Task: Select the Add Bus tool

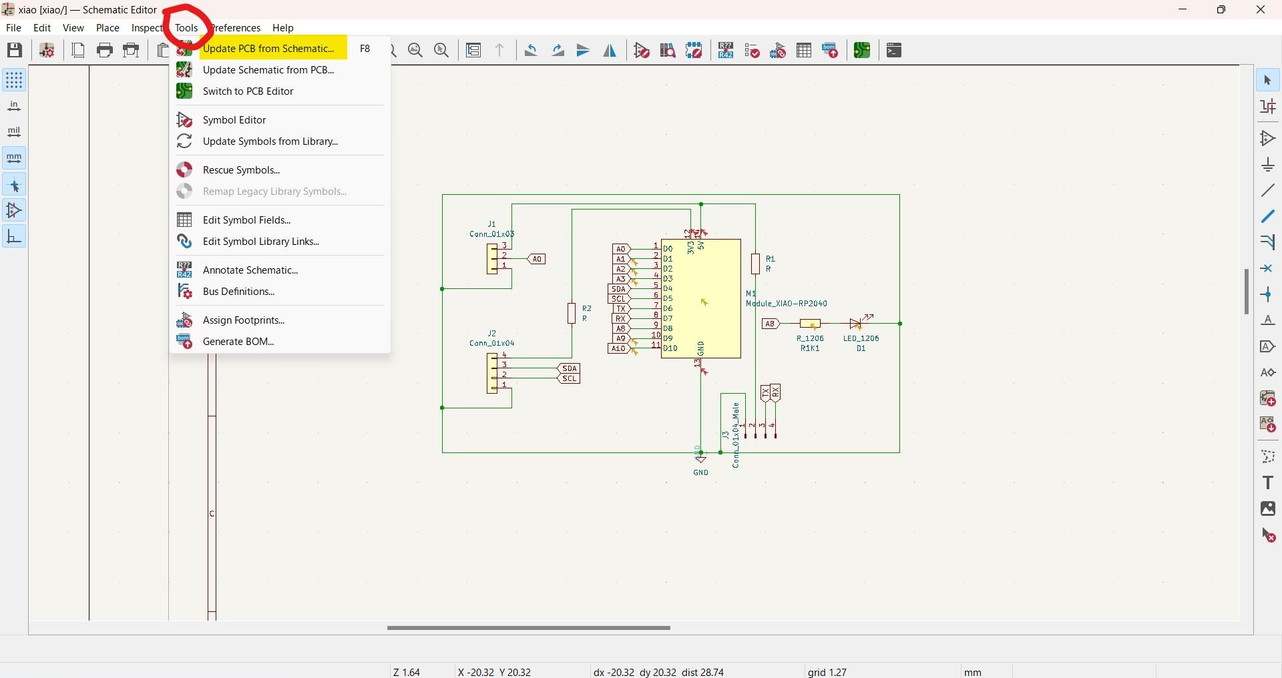Action: (1269, 217)
